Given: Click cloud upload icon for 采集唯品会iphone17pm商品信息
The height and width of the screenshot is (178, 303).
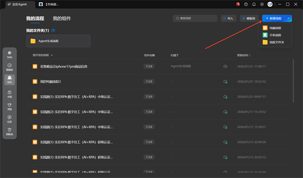Looking at the screenshot, I should tap(225, 66).
